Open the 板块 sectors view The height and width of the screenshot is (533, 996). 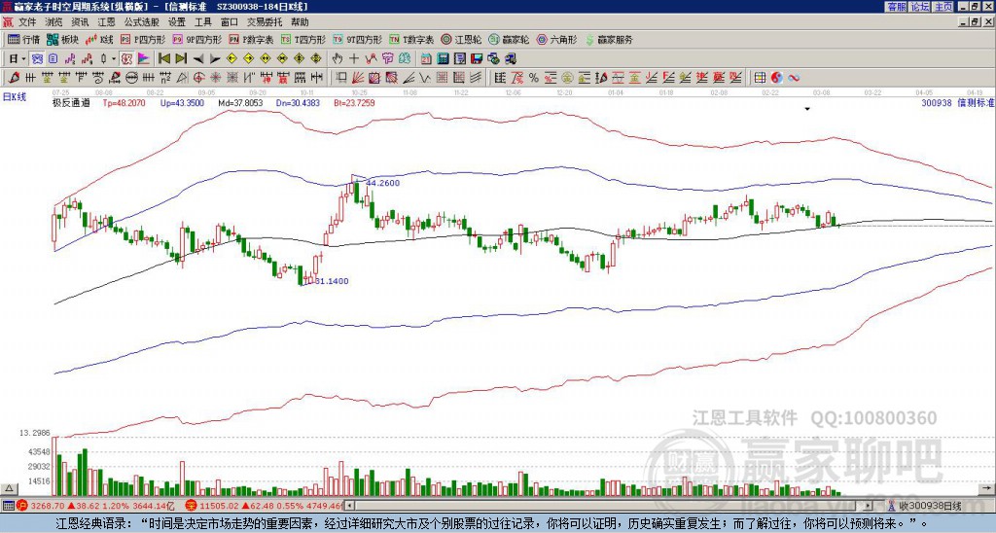click(x=62, y=39)
